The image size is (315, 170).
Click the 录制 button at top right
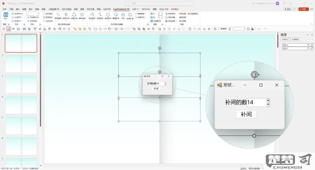point(288,9)
